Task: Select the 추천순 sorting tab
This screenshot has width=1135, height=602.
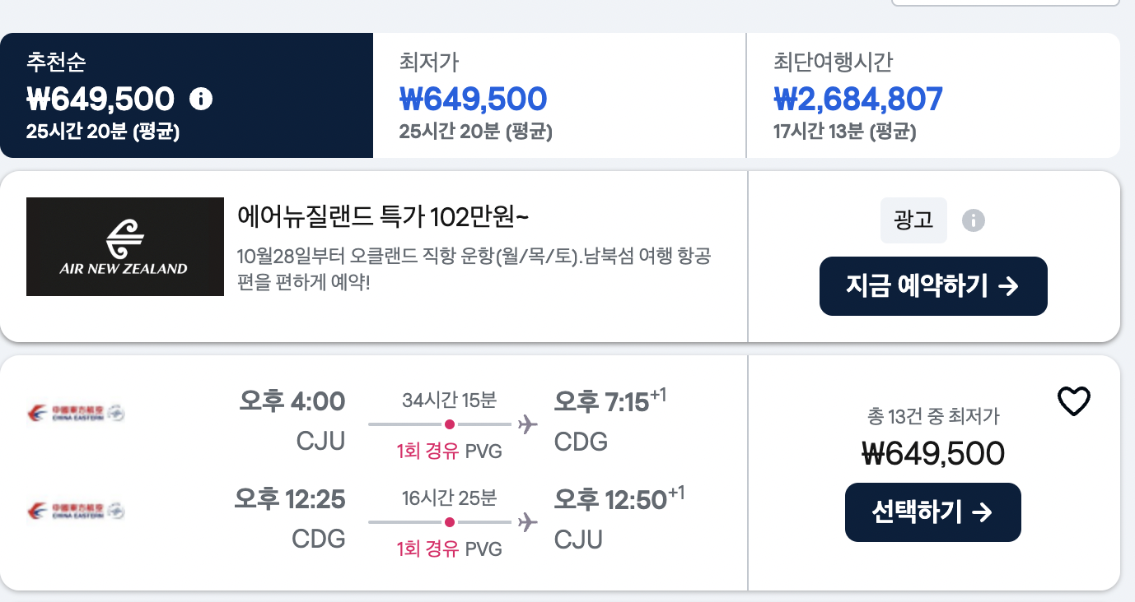Action: tap(185, 95)
